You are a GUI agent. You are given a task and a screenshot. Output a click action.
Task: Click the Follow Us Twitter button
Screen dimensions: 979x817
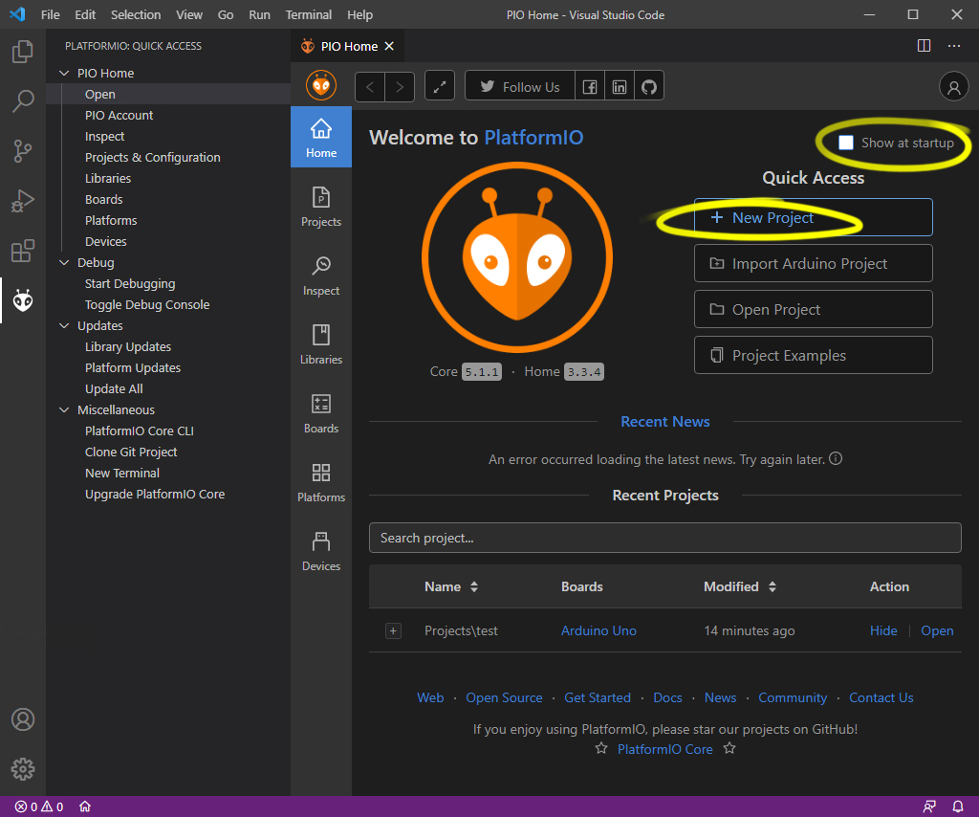pos(520,87)
